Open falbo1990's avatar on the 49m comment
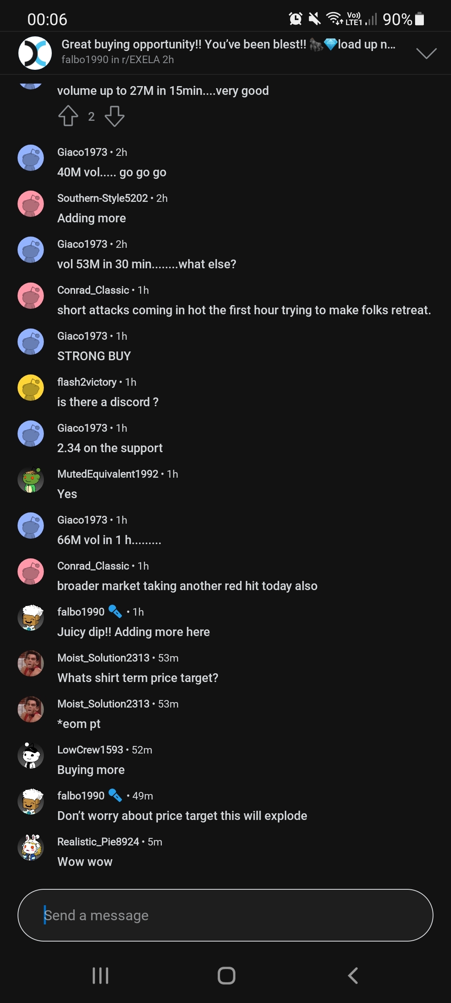The width and height of the screenshot is (451, 1003). (x=31, y=801)
